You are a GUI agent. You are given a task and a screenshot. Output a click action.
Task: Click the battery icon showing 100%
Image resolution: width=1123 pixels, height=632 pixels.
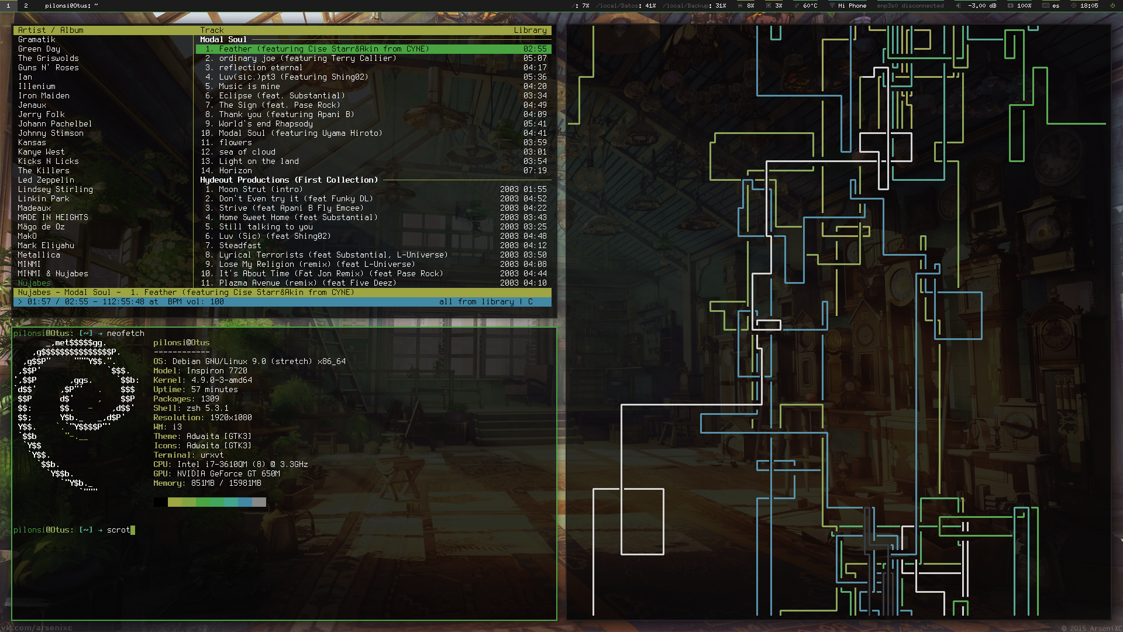pos(1010,5)
